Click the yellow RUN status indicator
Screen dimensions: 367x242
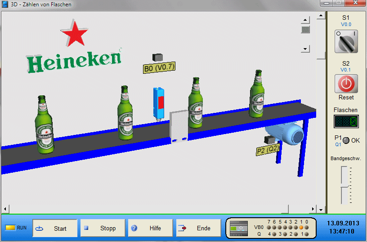[x=10, y=228]
